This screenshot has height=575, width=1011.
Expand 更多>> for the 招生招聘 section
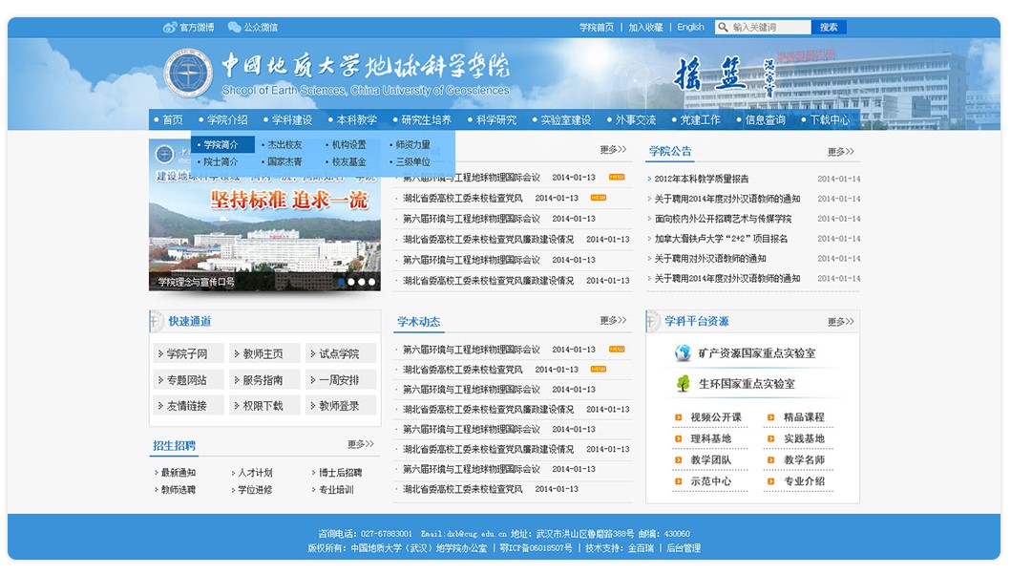click(361, 444)
